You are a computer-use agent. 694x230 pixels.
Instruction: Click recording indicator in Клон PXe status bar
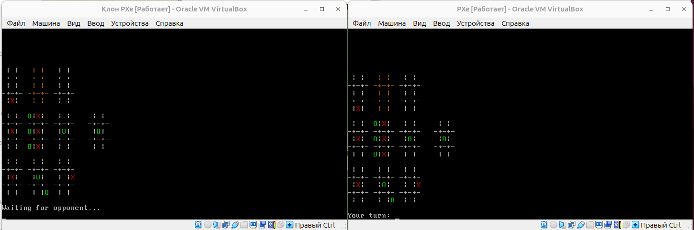[x=262, y=225]
